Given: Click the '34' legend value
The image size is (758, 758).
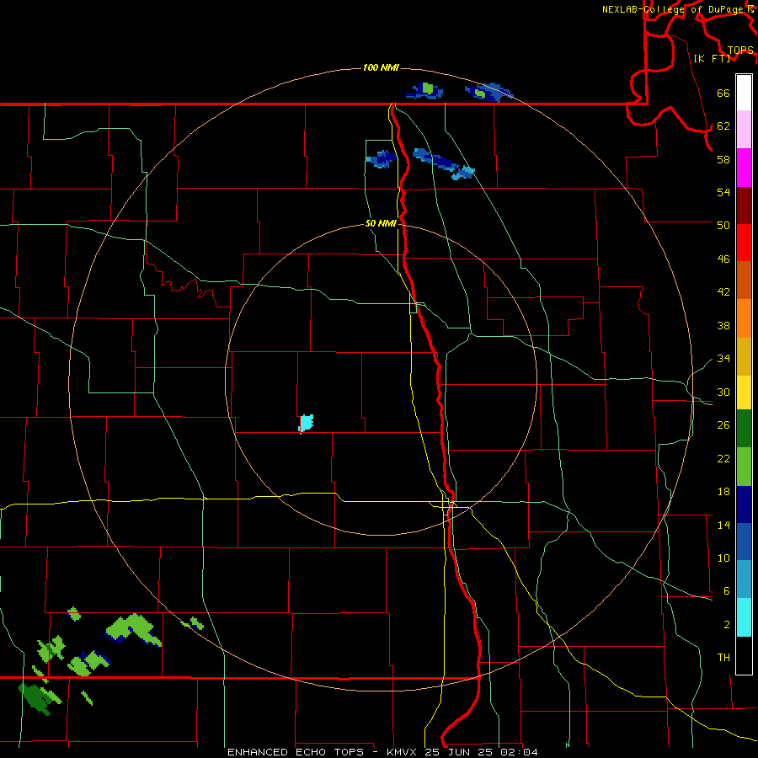Looking at the screenshot, I should (x=723, y=359).
